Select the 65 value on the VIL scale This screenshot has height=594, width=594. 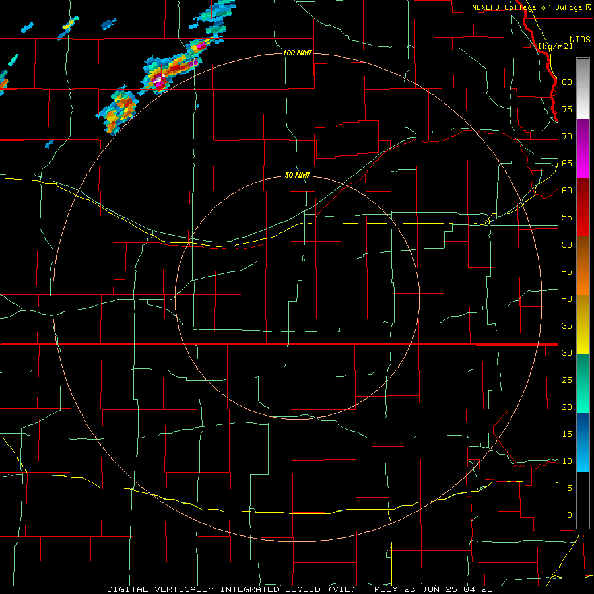(567, 164)
